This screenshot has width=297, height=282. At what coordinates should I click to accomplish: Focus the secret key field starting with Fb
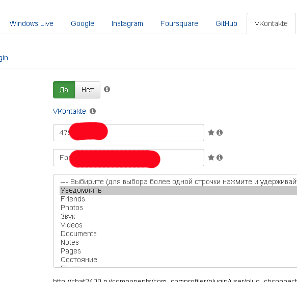click(128, 158)
